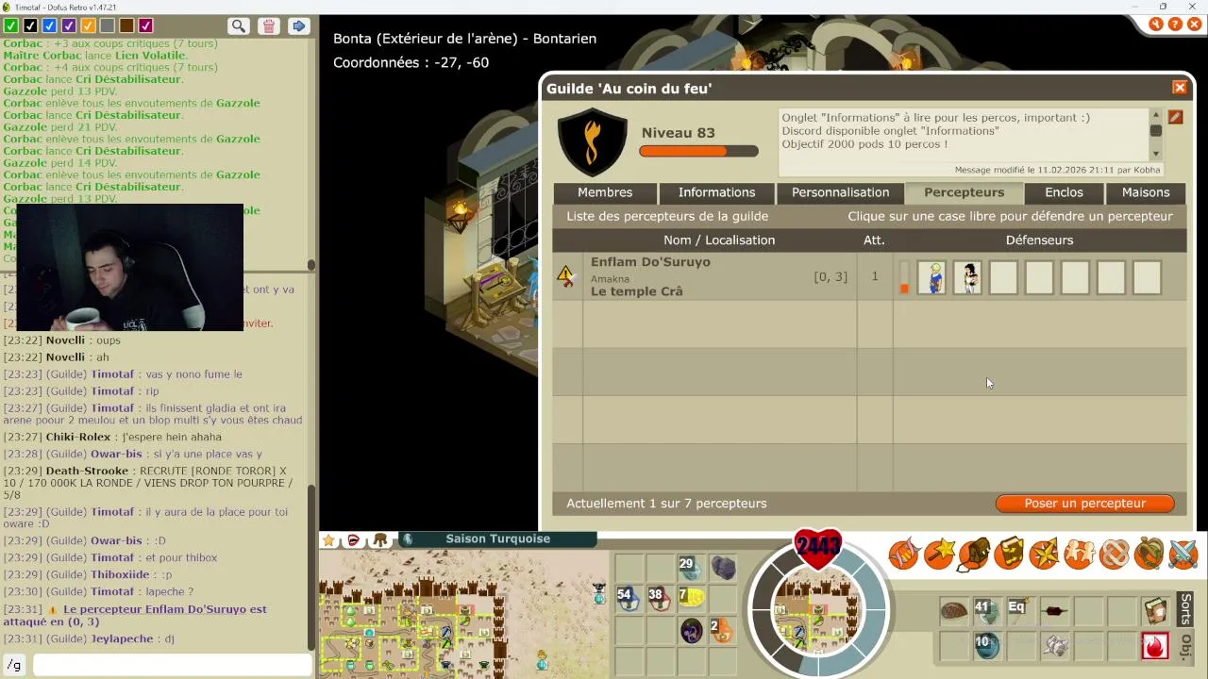The width and height of the screenshot is (1208, 679).
Task: Open the chat search magnifier icon
Action: tap(239, 26)
